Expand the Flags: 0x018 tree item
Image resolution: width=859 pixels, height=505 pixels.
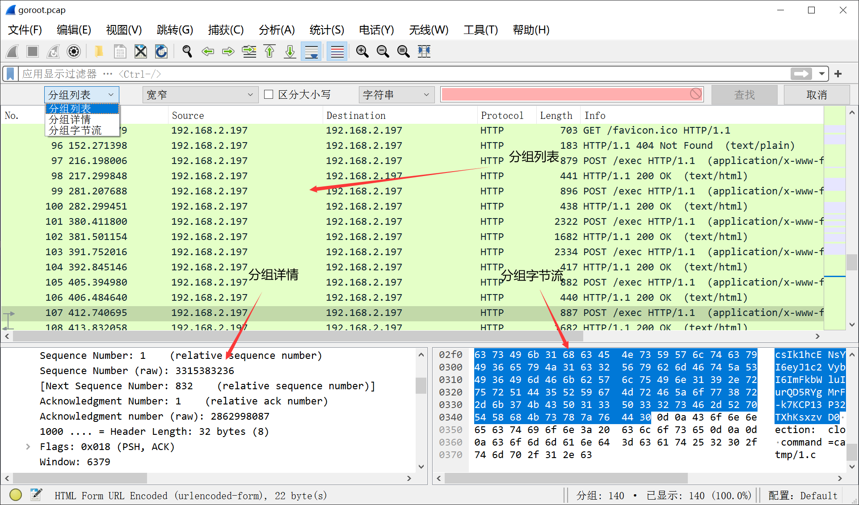click(x=28, y=446)
